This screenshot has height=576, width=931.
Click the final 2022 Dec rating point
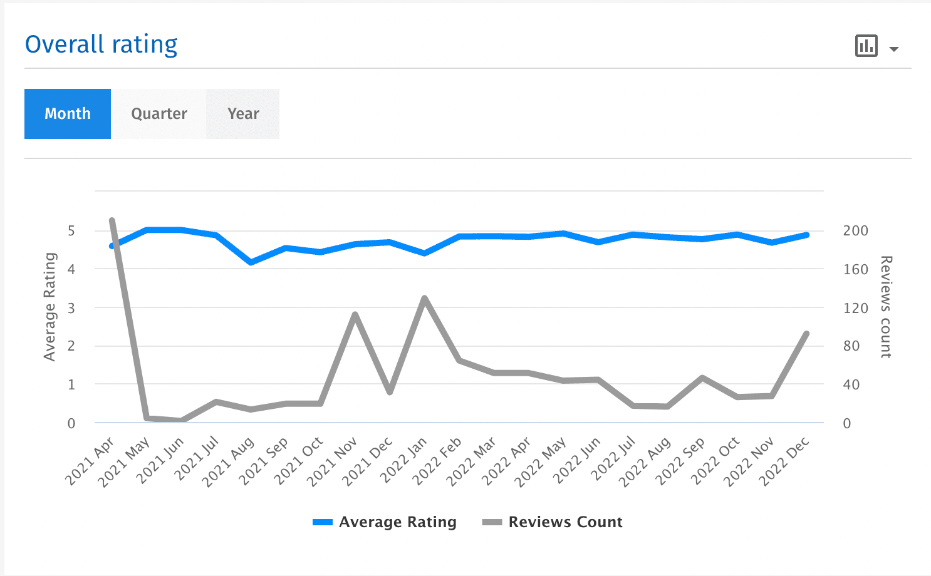pyautogui.click(x=808, y=234)
